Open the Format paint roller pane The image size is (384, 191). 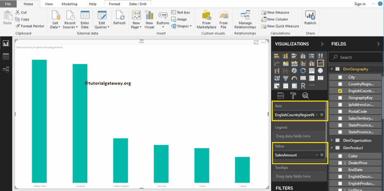293,95
